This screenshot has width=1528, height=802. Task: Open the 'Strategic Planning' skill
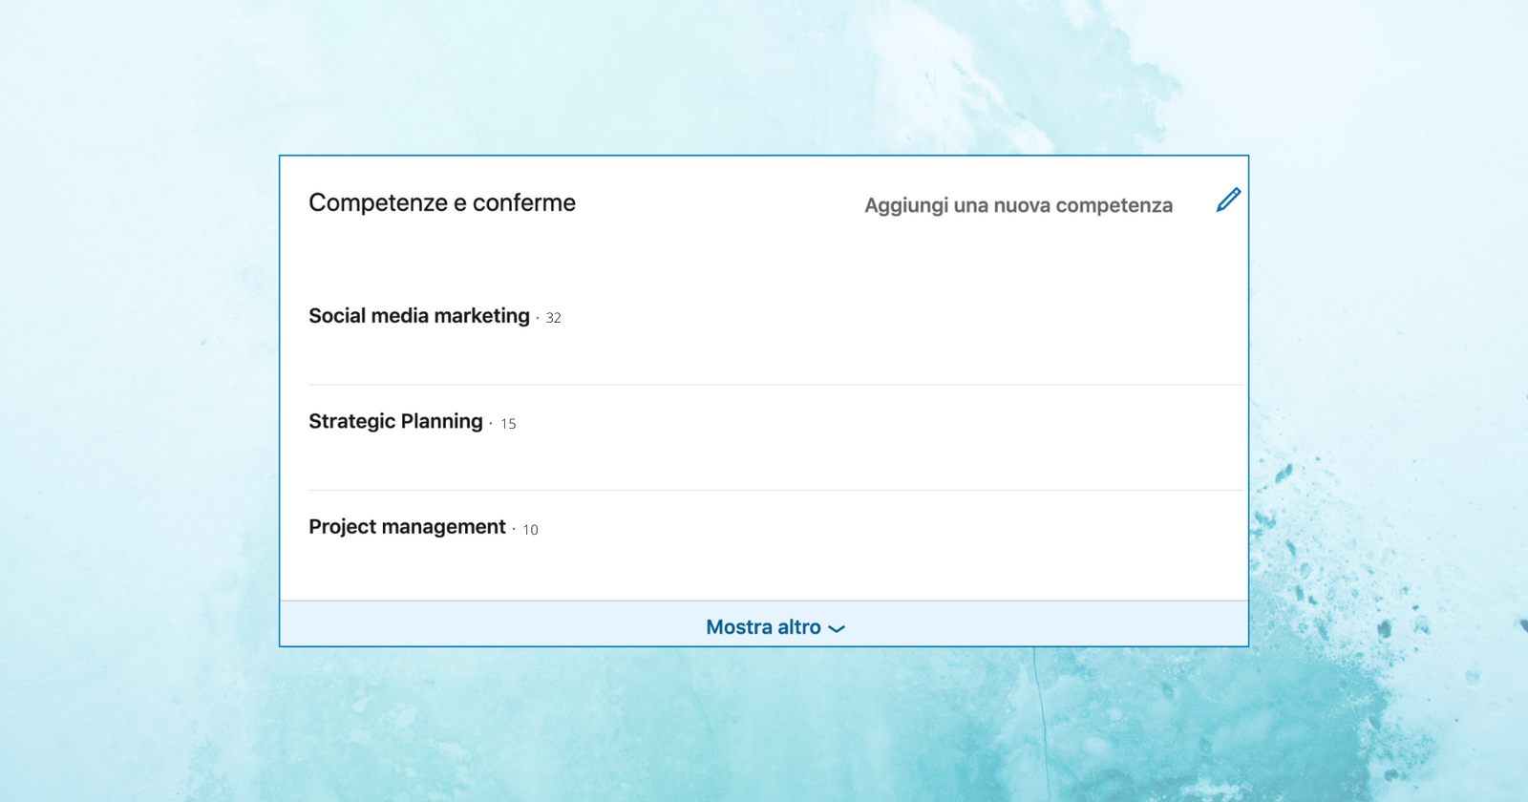point(395,421)
